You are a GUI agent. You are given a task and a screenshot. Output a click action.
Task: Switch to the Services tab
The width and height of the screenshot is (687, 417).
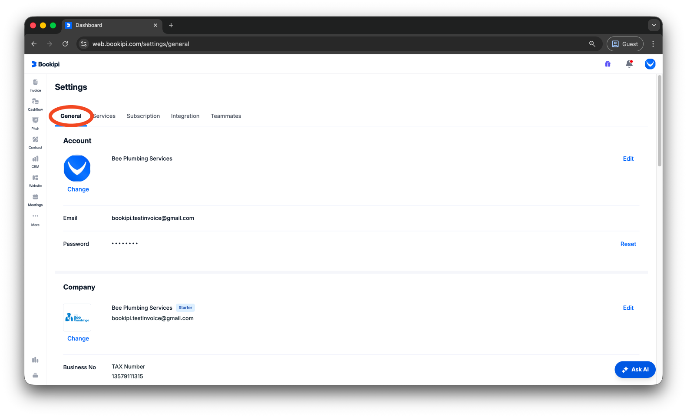104,116
